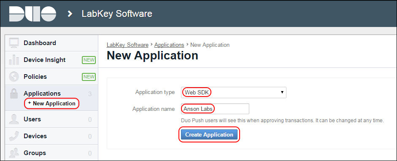The height and width of the screenshot is (161, 397).
Task: Click the Groups people icon
Action: tap(14, 153)
